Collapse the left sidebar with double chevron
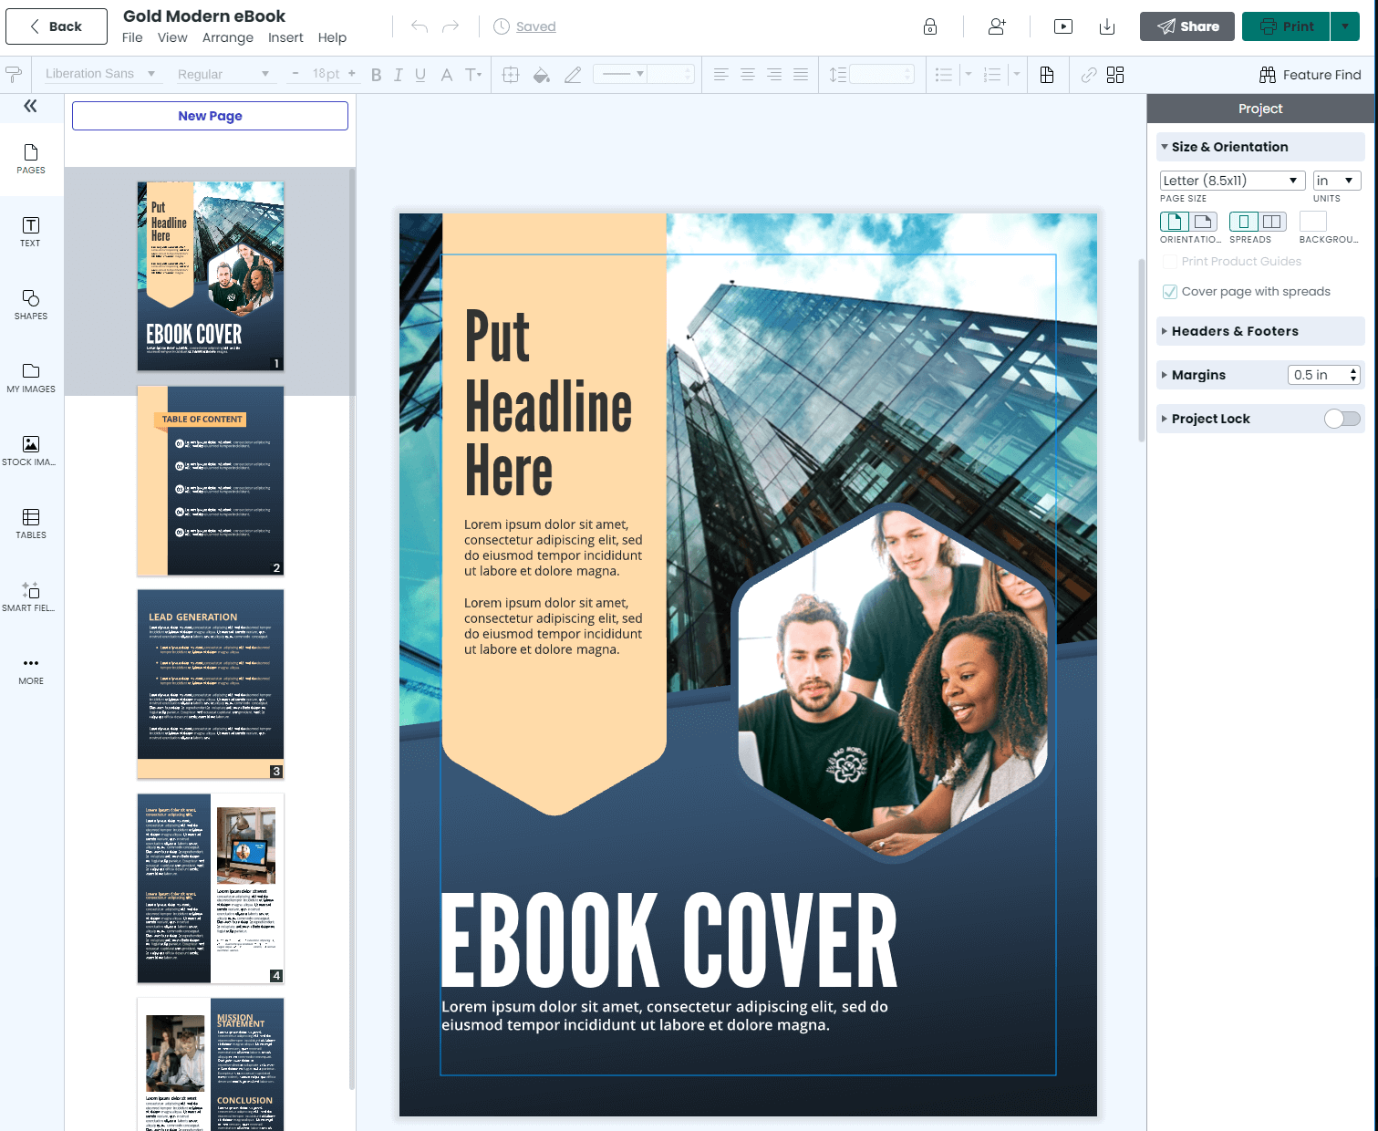 (x=30, y=107)
